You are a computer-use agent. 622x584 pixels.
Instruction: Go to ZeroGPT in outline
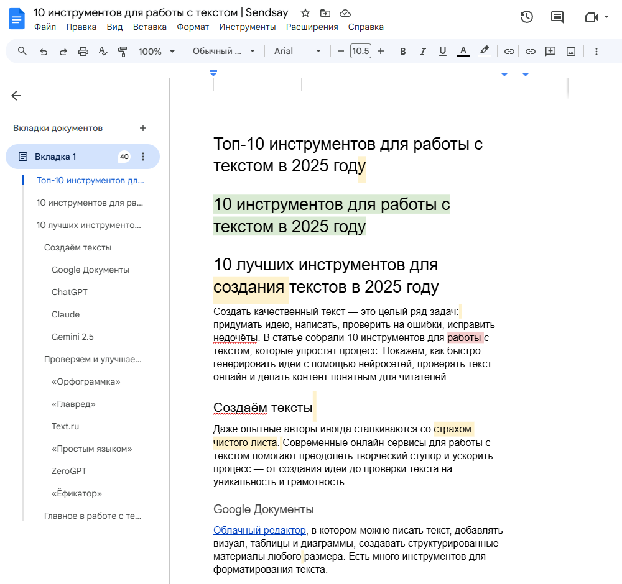(69, 471)
